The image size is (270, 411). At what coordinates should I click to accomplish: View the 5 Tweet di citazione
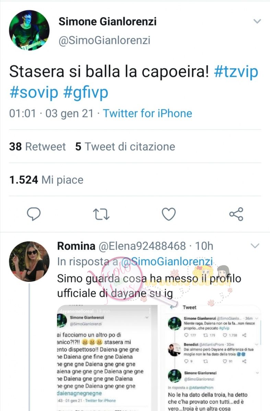point(125,147)
